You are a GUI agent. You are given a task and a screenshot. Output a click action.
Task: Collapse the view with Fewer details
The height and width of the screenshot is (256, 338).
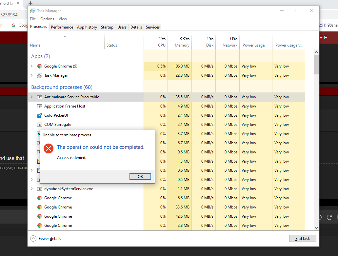tap(46, 239)
